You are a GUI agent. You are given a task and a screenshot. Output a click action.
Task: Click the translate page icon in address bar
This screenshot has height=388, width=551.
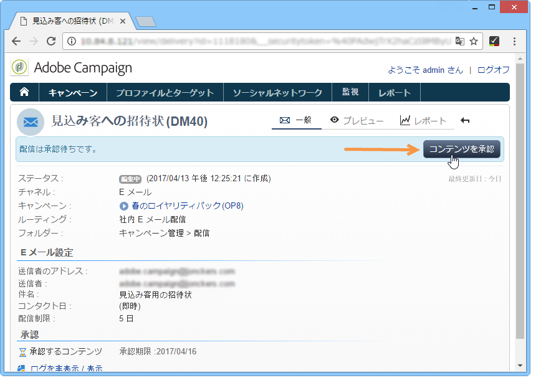tap(459, 42)
